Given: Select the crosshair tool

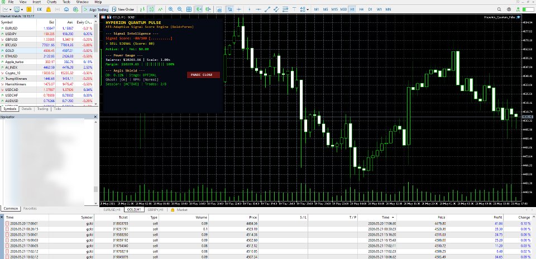Looking at the screenshot, I should click(240, 9).
